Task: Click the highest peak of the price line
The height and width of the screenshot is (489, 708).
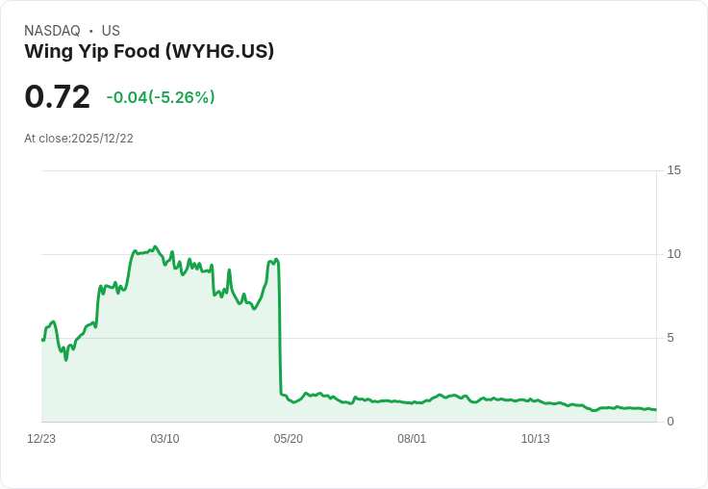Action: (x=155, y=247)
